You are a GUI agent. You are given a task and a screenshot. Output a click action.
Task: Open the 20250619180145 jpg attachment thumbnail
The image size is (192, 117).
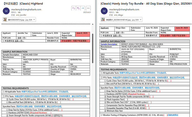coord(103,20)
